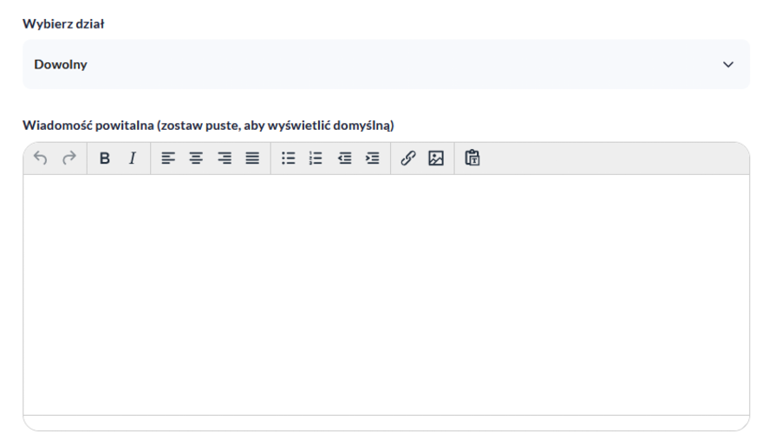
Task: Click the 'Wiadomość powitalna' field label
Action: [x=208, y=126]
